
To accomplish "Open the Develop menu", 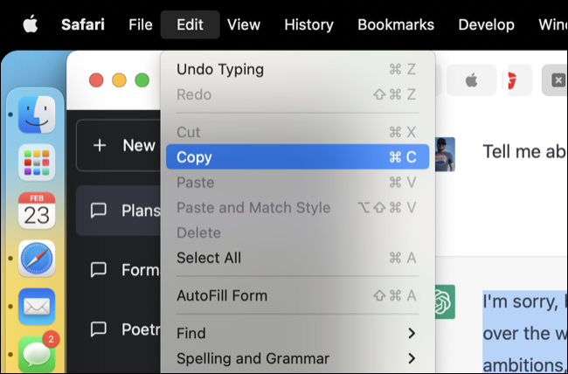I will pyautogui.click(x=486, y=24).
